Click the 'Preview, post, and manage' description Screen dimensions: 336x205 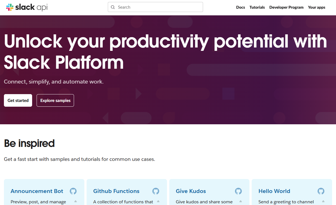tap(38, 202)
